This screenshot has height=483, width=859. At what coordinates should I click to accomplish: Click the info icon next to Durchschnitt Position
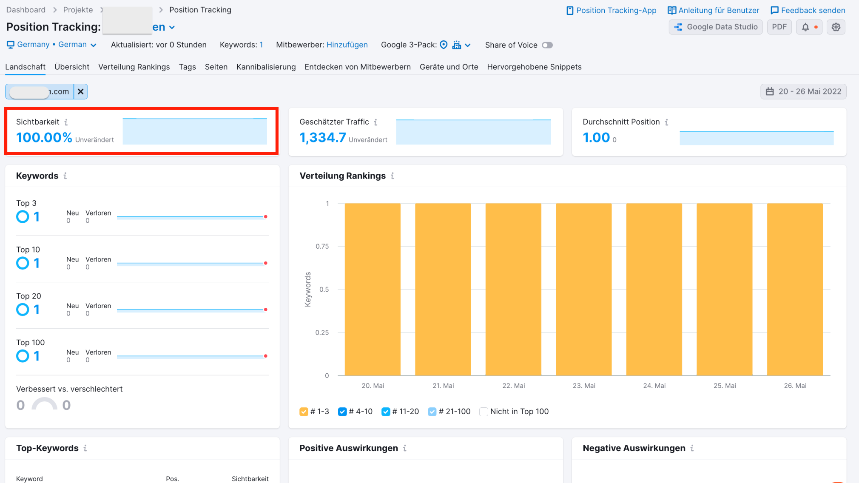point(666,122)
